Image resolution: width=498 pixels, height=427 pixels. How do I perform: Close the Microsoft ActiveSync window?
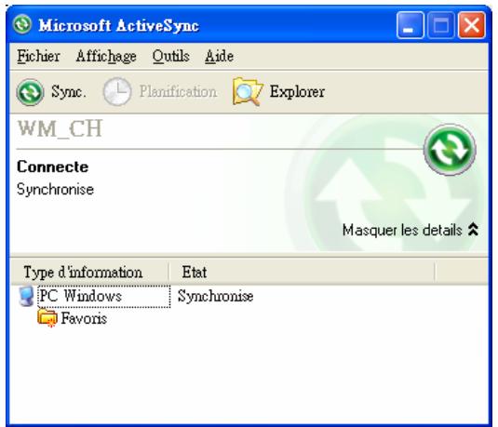(x=472, y=25)
